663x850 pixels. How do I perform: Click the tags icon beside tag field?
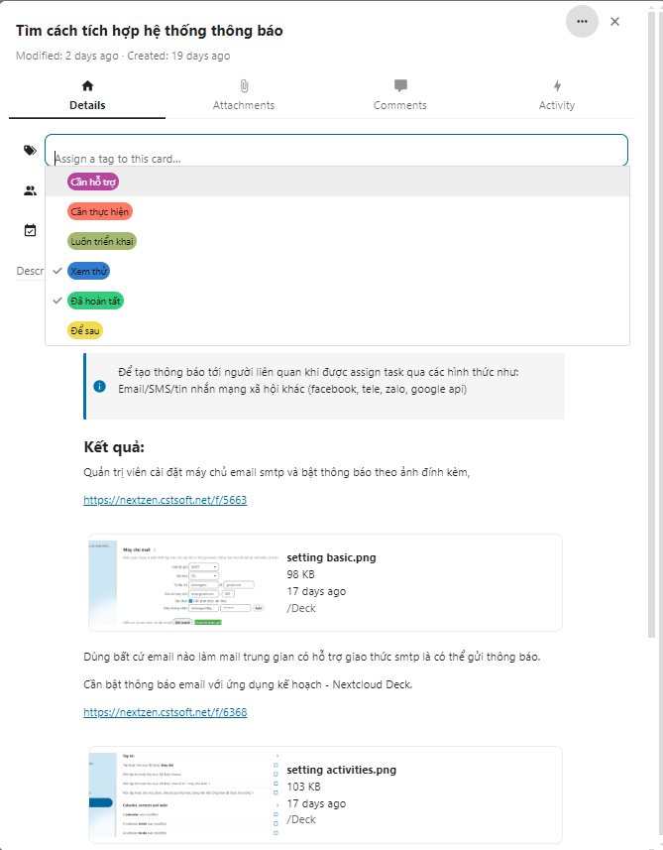(x=31, y=150)
